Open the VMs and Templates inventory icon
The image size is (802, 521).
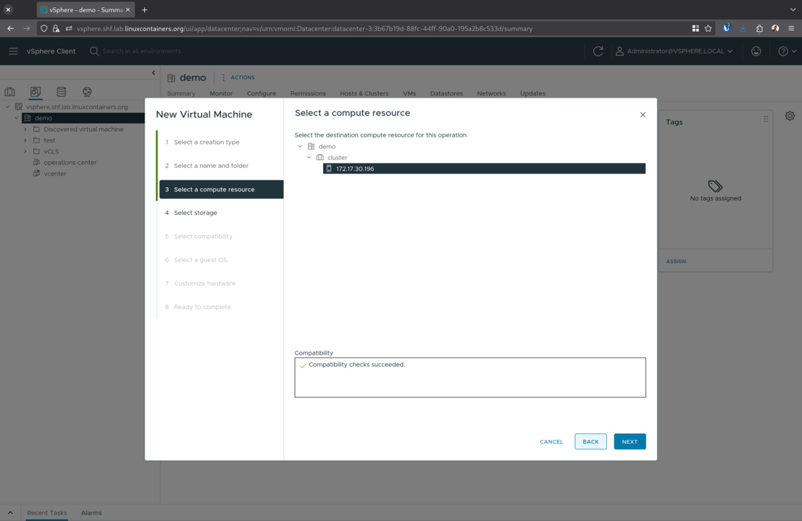(x=35, y=92)
